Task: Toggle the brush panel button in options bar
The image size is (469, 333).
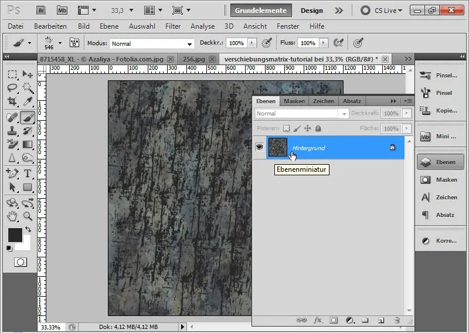Action: tap(74, 43)
